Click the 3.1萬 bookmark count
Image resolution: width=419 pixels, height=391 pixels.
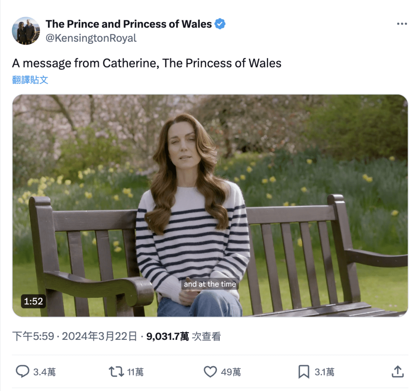click(324, 372)
